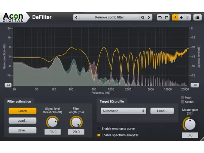This screenshot has height=153, width=204.
Task: Click the undo arrow icon
Action: (x=160, y=17)
